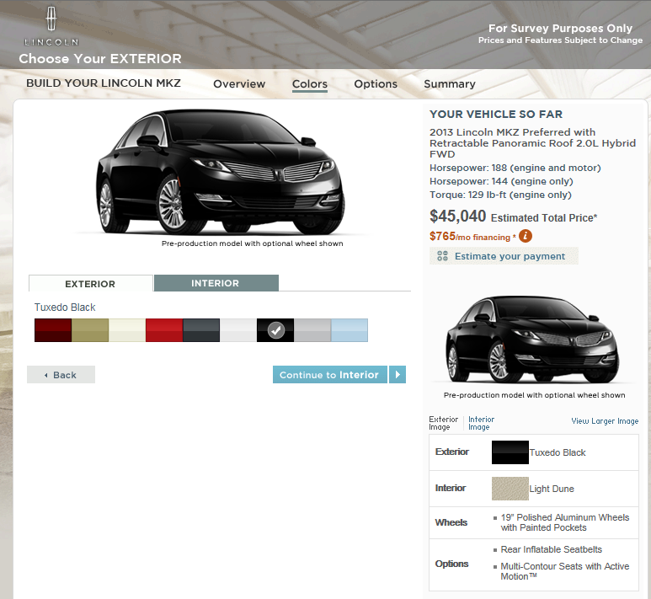Choose the white platinum exterior color
The image size is (651, 599).
click(238, 330)
